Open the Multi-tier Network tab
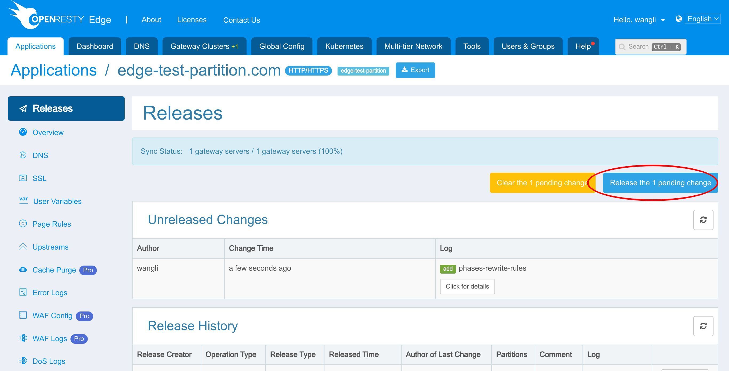This screenshot has width=729, height=371. [413, 46]
